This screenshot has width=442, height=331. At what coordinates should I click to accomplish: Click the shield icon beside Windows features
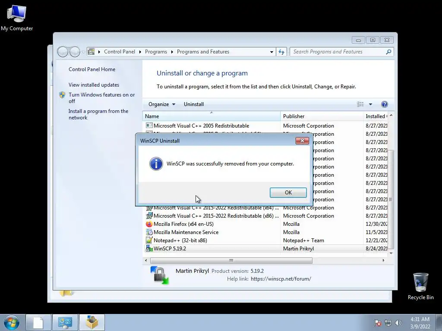coord(62,95)
